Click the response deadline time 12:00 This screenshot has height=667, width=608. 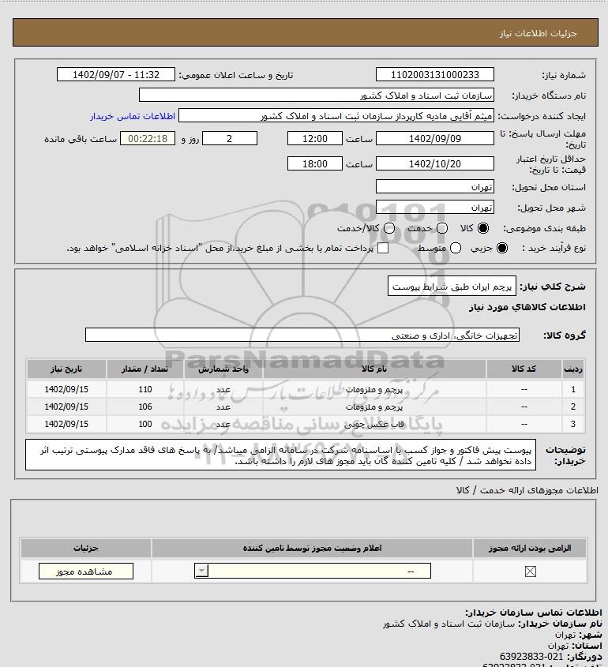click(x=315, y=139)
